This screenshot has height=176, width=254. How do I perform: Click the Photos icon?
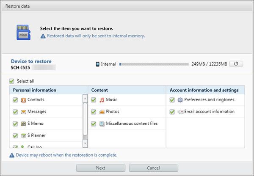102,112
